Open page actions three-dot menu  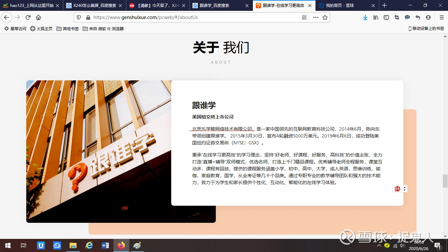[316, 17]
